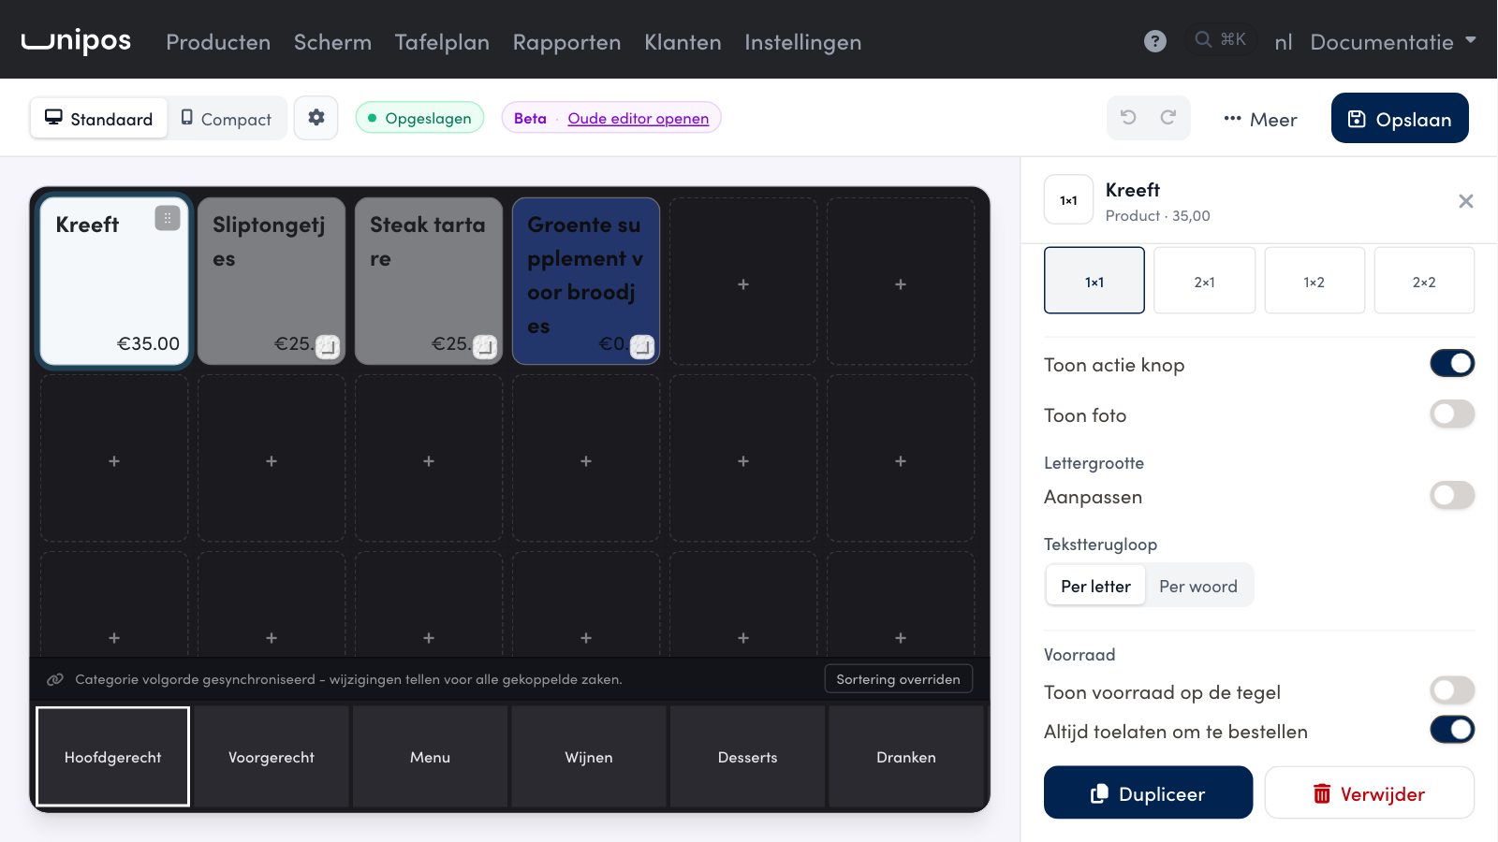This screenshot has width=1498, height=842.
Task: Change the nl language selector
Action: pos(1283,42)
